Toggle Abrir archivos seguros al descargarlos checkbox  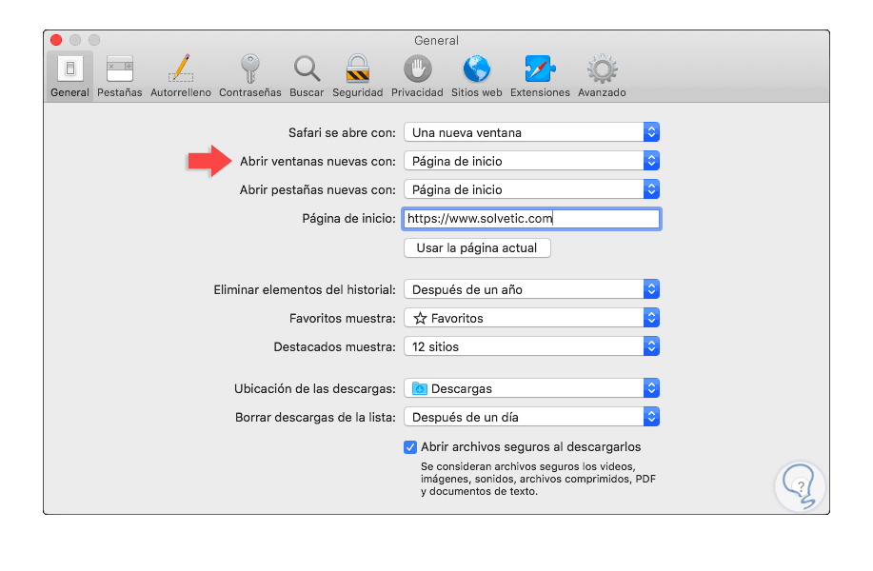pos(410,447)
